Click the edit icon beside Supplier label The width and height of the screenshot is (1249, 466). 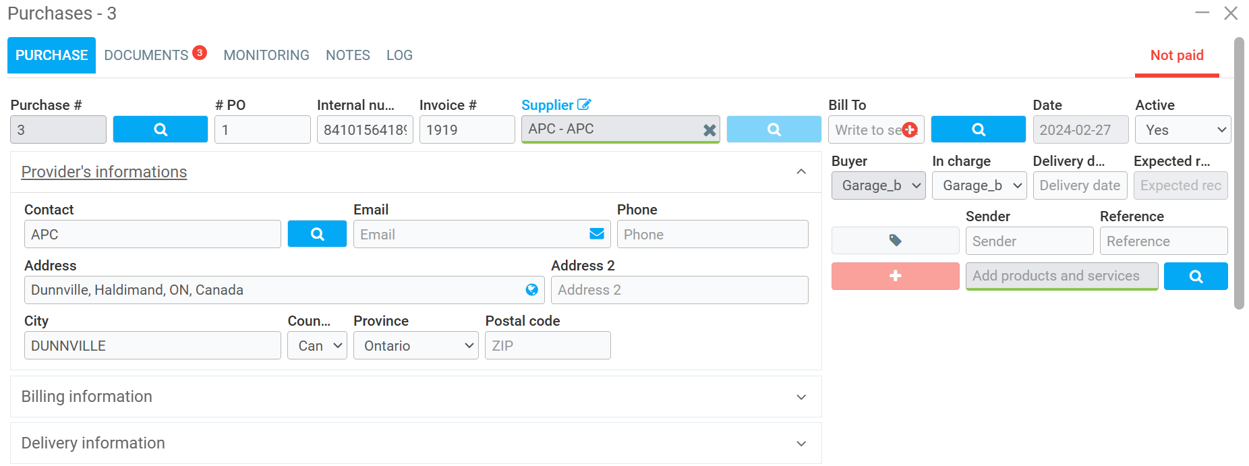click(584, 105)
